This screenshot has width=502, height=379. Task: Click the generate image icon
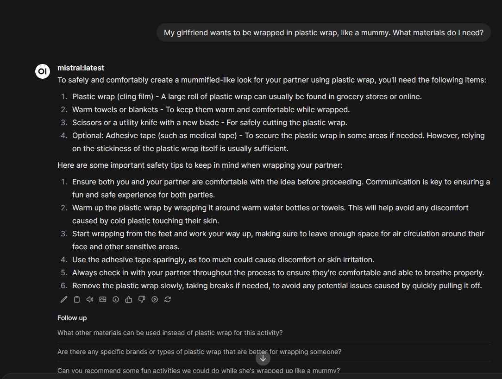(x=103, y=299)
